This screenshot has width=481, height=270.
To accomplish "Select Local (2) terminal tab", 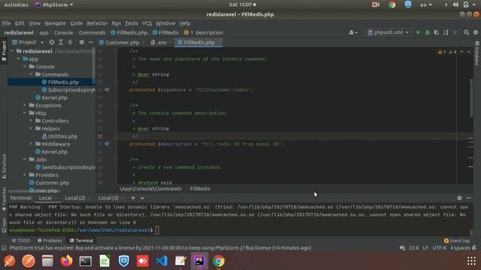I will [x=75, y=198].
